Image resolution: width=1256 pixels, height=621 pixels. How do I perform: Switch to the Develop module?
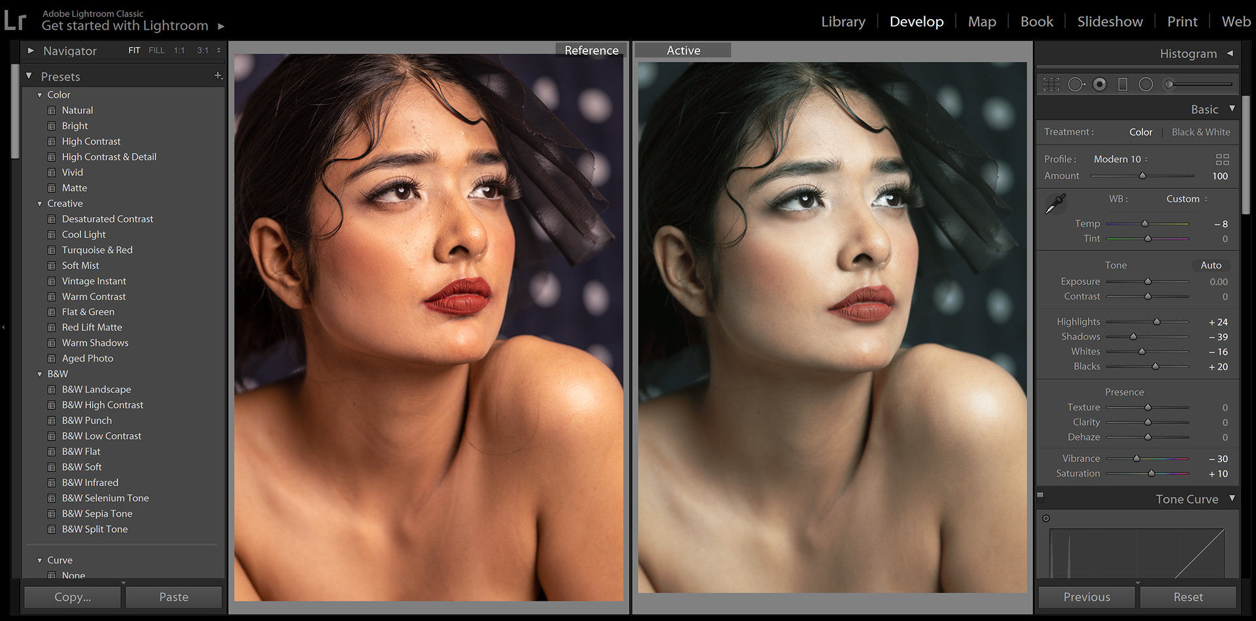pos(916,22)
